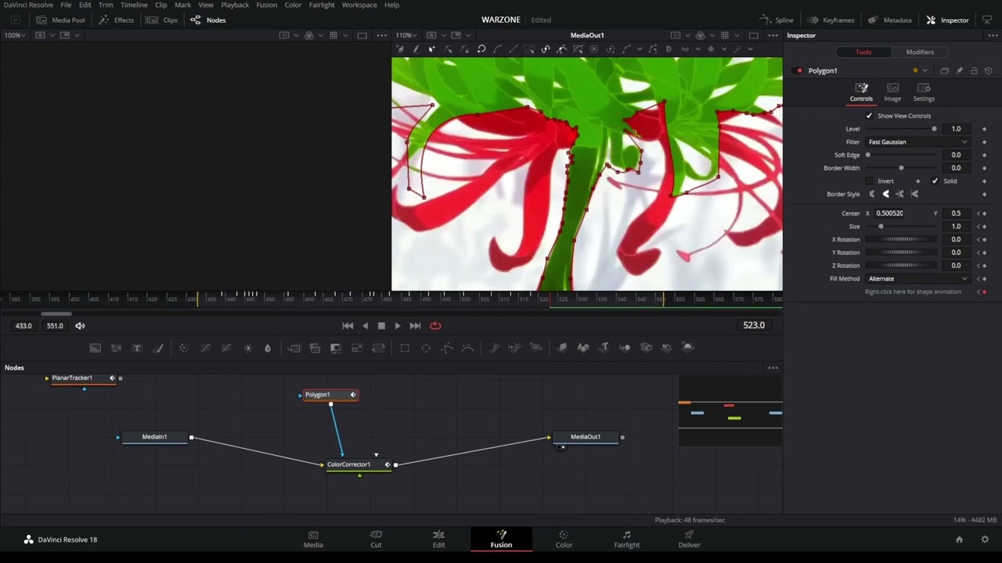Add a Rectangle mask from the toolbar
1002x563 pixels.
tap(405, 348)
